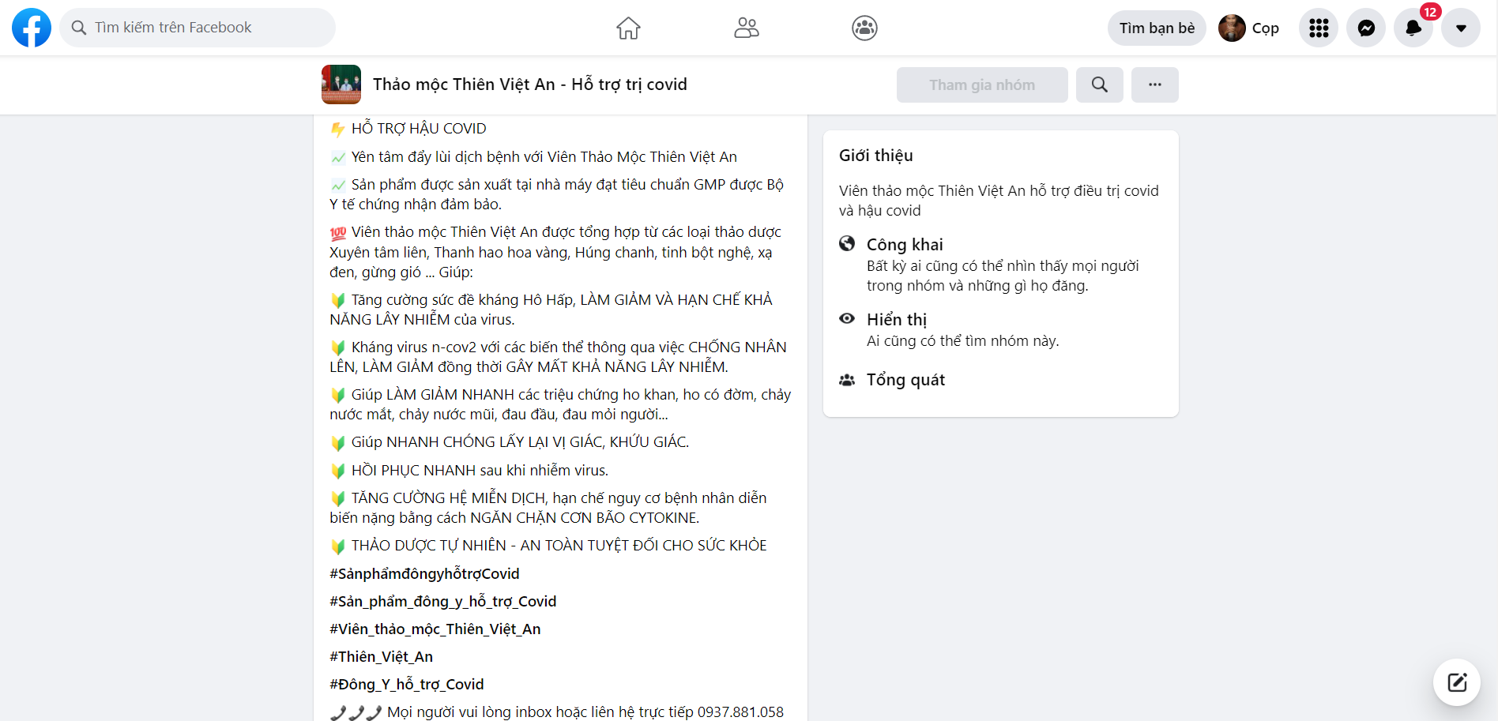Image resolution: width=1498 pixels, height=721 pixels.
Task: Click the HỒI PHỤC NHANH line
Action: (480, 471)
